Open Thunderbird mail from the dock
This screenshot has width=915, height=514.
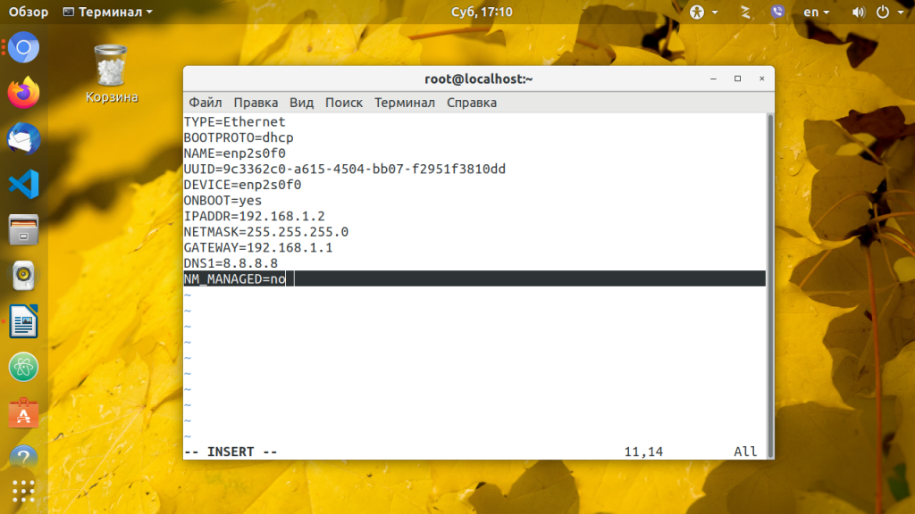(23, 138)
